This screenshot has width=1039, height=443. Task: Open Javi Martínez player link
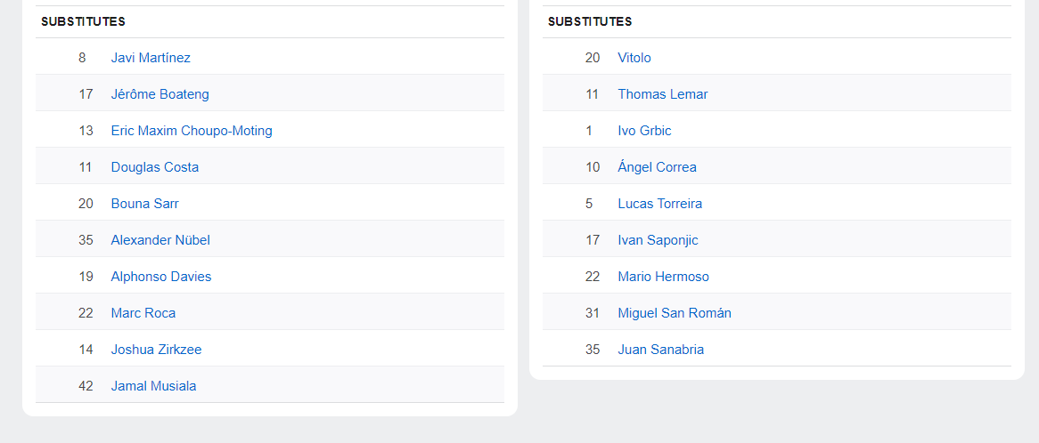coord(151,58)
